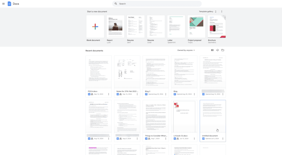Open template section more options menu

(x=222, y=12)
